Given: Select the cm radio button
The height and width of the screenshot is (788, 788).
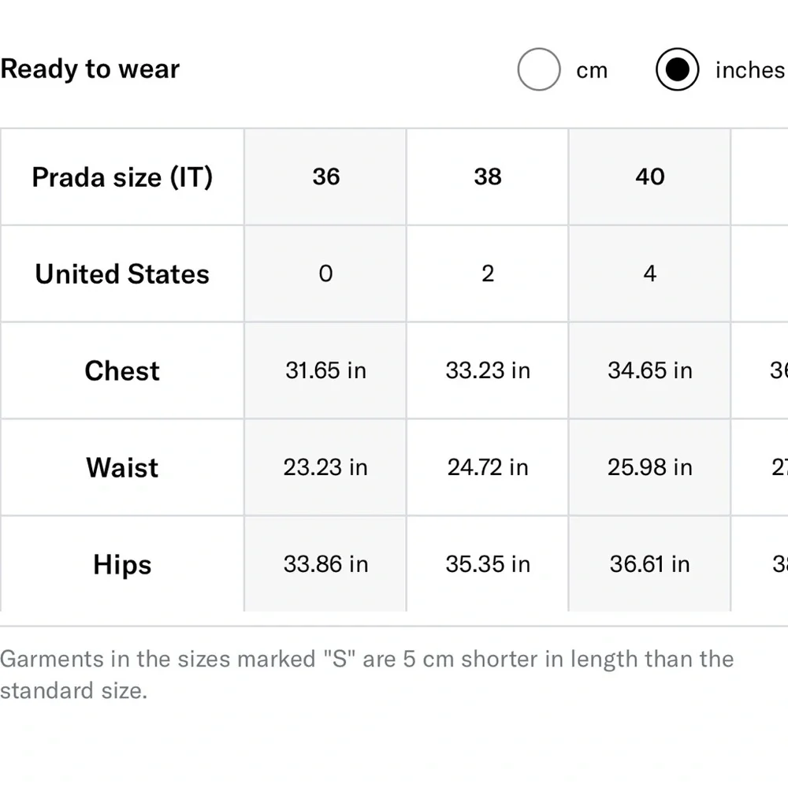Looking at the screenshot, I should (x=539, y=69).
